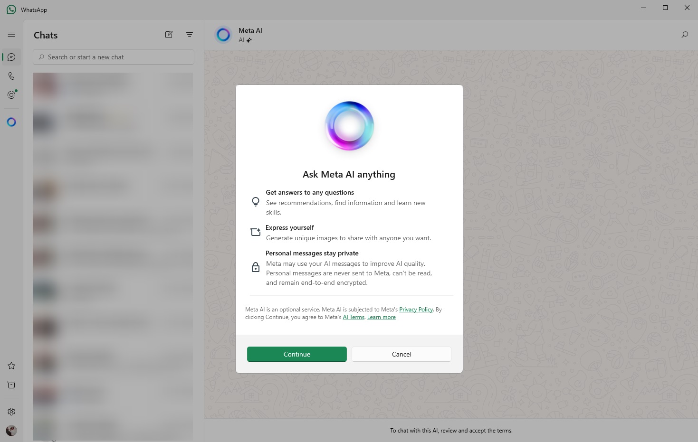Click the image sparkle icon beside Express yourself
The image size is (698, 442).
point(256,232)
